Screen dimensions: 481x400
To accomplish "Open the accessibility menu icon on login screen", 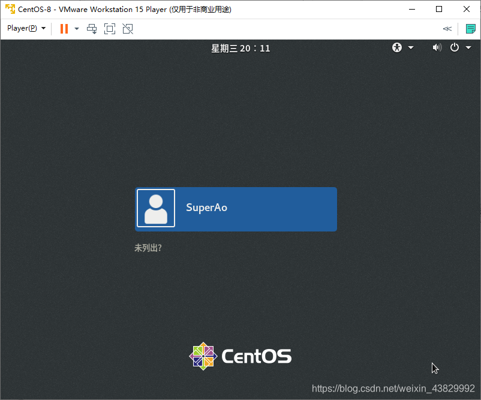I will coord(396,47).
